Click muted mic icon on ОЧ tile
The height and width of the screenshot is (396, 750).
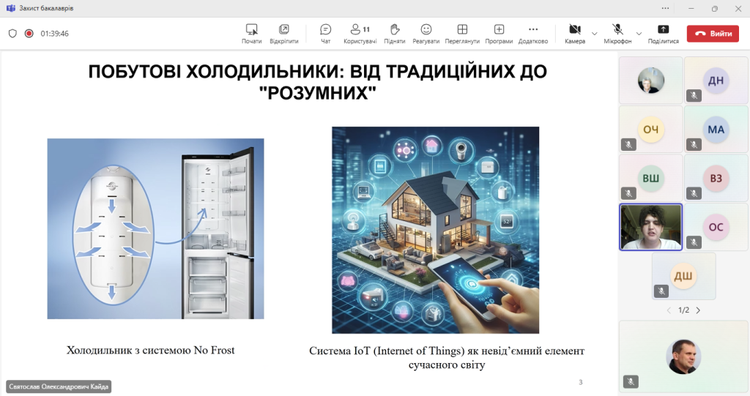pyautogui.click(x=628, y=144)
